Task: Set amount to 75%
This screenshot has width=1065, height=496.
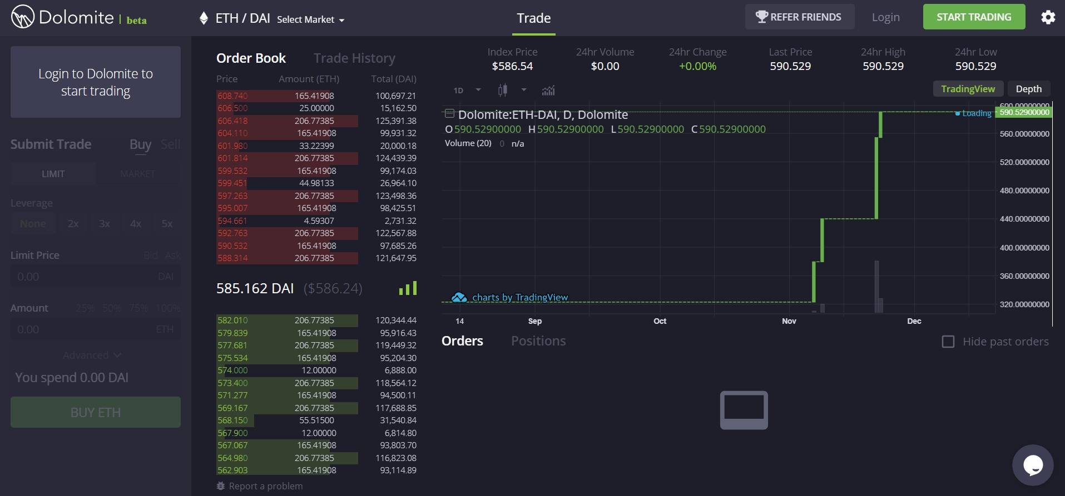Action: pyautogui.click(x=138, y=308)
